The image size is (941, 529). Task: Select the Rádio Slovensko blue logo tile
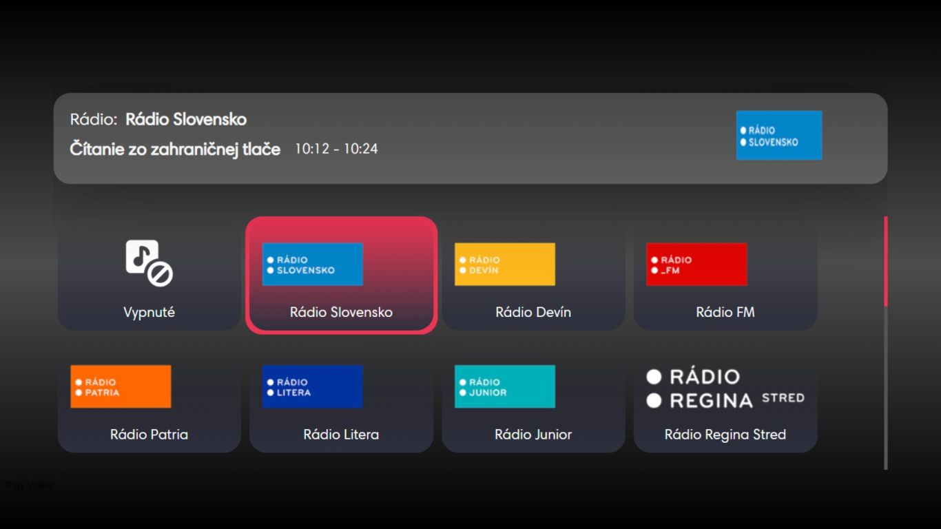312,264
